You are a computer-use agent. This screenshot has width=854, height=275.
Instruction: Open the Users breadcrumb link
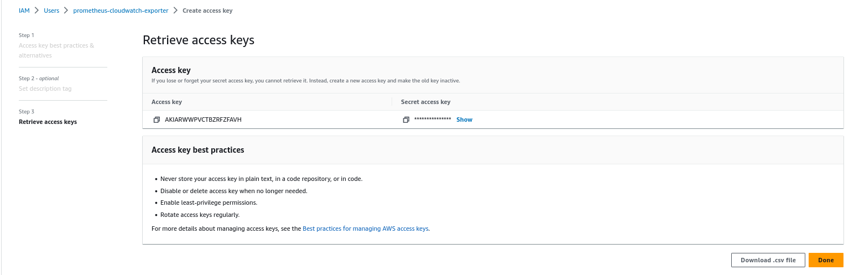(x=51, y=11)
